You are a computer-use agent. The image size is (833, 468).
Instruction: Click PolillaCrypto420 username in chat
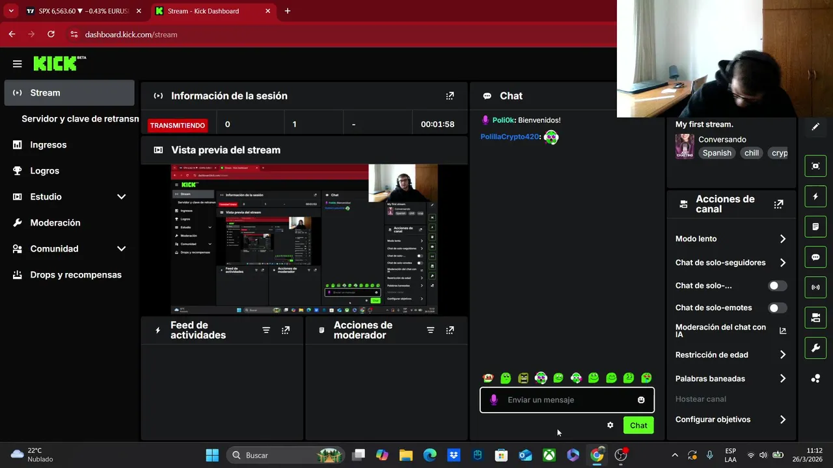coord(510,136)
